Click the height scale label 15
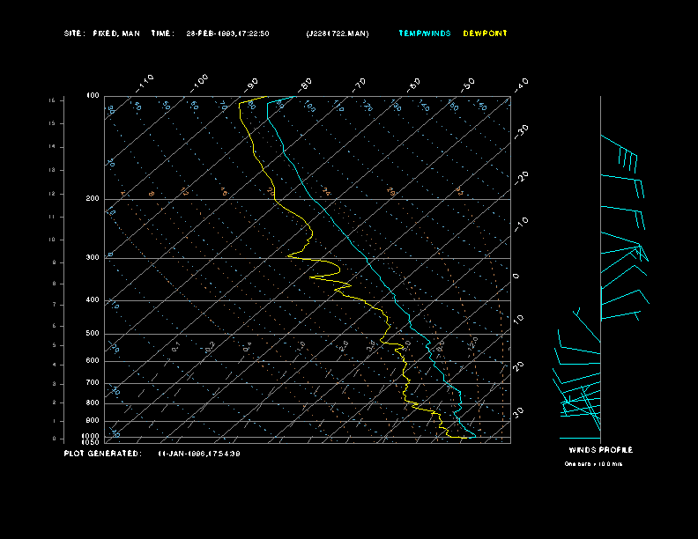 53,123
